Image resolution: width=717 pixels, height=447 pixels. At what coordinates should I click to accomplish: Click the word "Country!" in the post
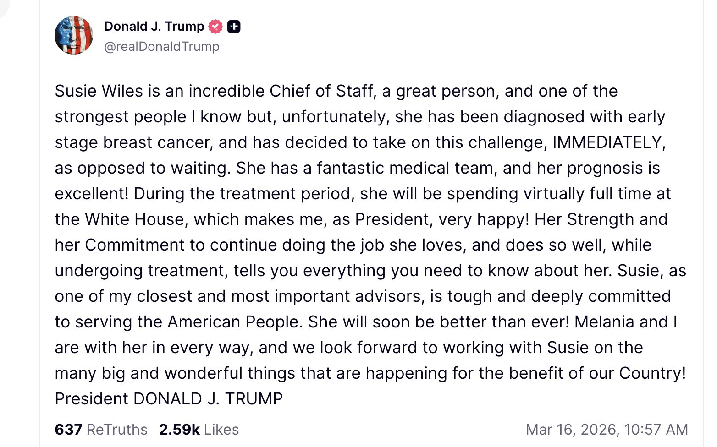[x=652, y=373]
